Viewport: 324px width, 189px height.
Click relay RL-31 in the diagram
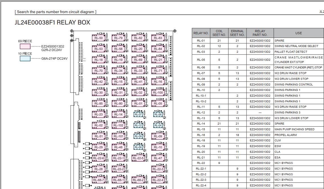pos(118,92)
